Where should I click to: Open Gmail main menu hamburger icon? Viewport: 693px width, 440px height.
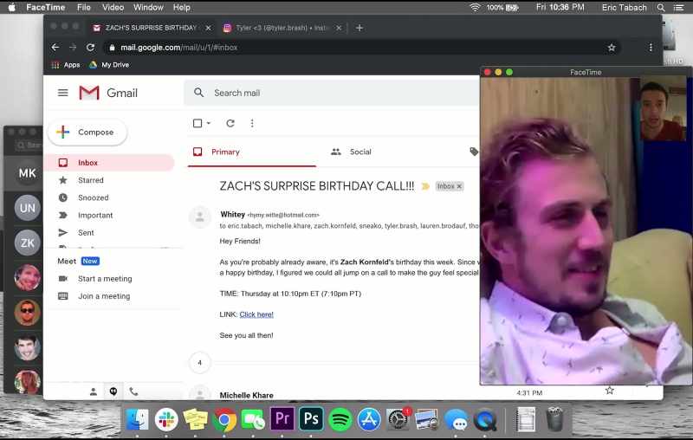[62, 93]
